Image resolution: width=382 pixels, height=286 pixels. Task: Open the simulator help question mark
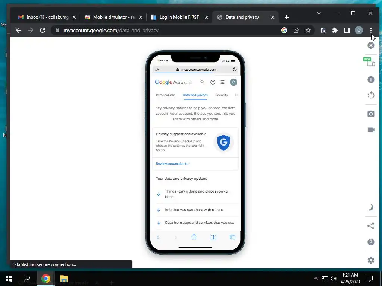pos(371,242)
